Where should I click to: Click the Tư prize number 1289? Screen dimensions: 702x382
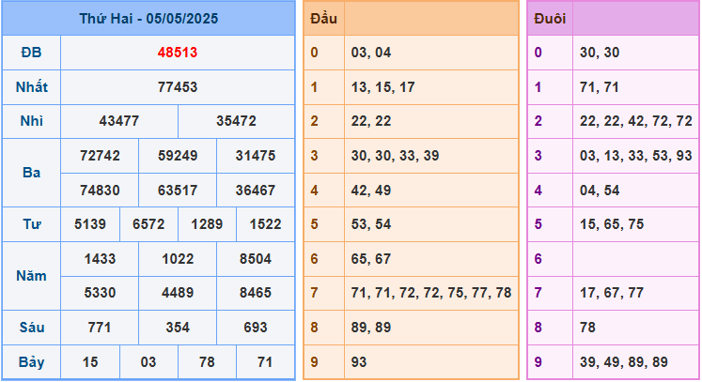pyautogui.click(x=207, y=224)
